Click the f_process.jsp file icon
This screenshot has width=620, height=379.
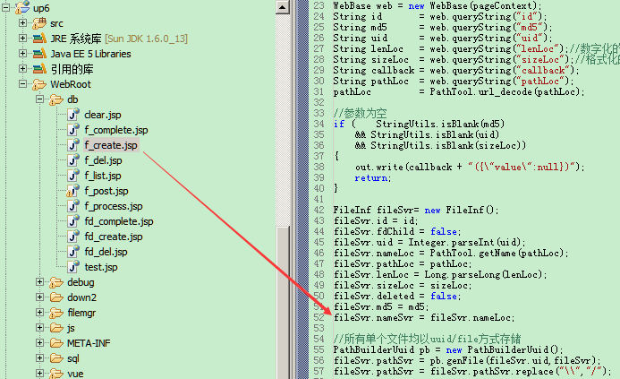73,206
